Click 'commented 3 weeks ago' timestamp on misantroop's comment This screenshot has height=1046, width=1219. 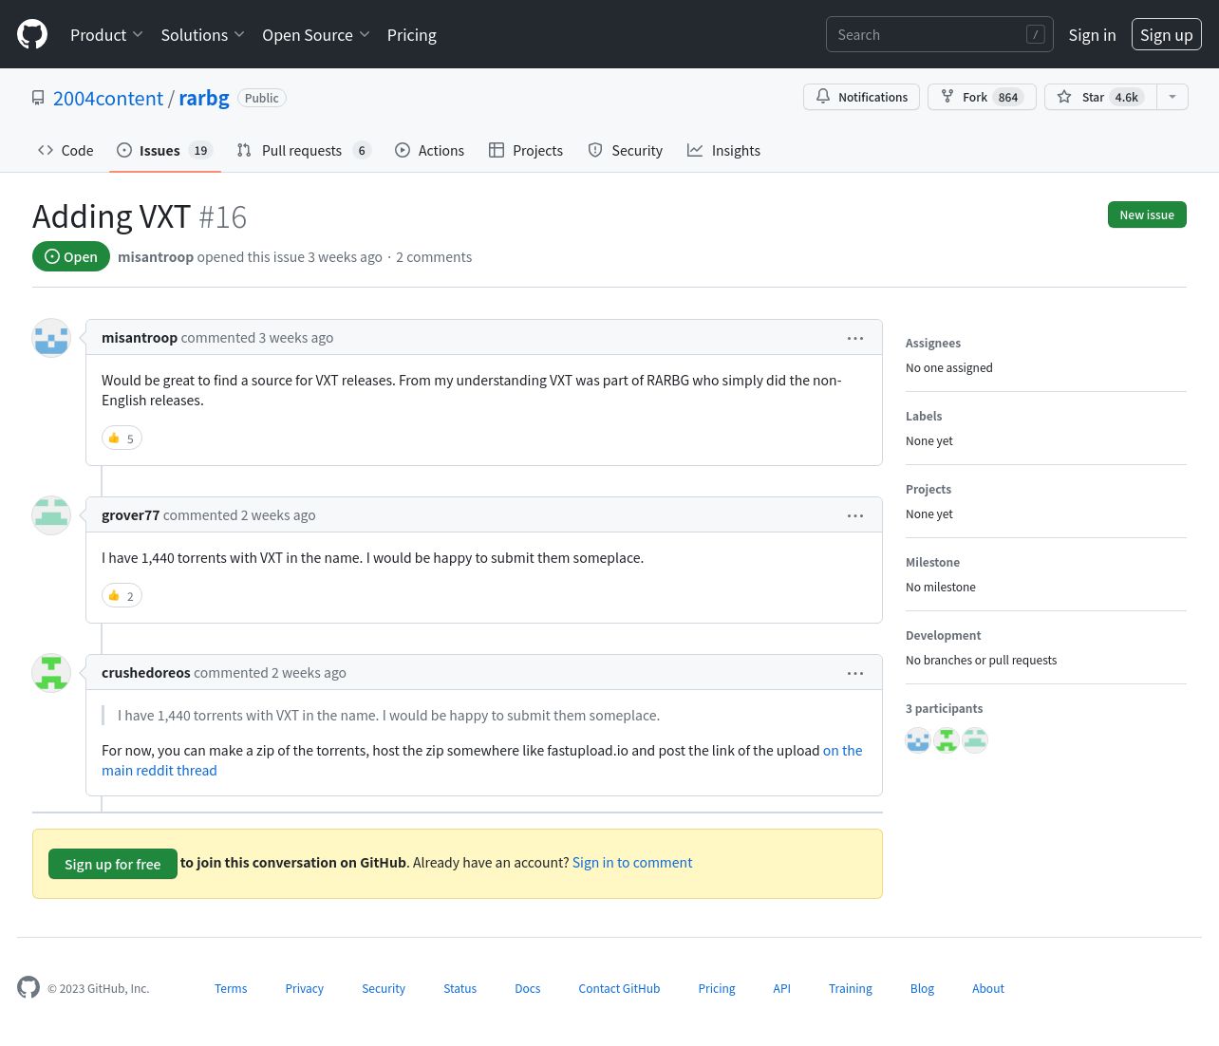coord(257,338)
